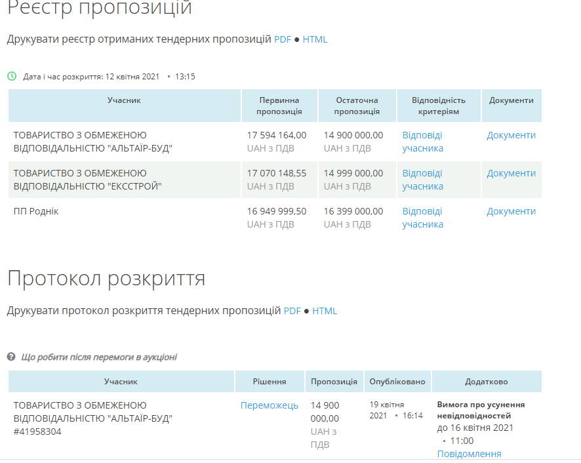Screen dimensions: 581x463
Task: Open PDF of the disclosure protocol
Action: coord(292,311)
